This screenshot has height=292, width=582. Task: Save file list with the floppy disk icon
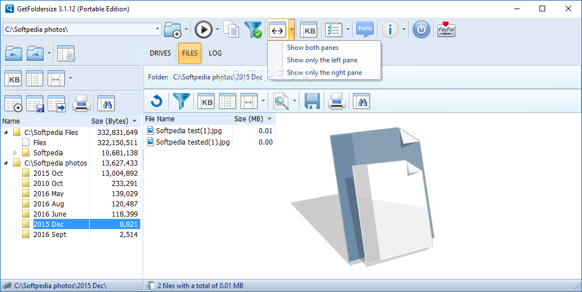pyautogui.click(x=313, y=101)
